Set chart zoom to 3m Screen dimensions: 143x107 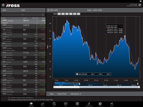[x=63, y=14]
